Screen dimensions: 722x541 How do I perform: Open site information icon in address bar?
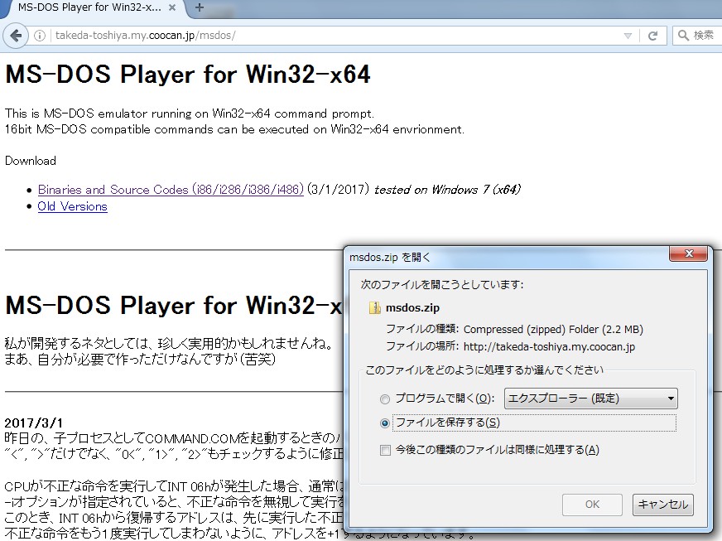click(40, 36)
